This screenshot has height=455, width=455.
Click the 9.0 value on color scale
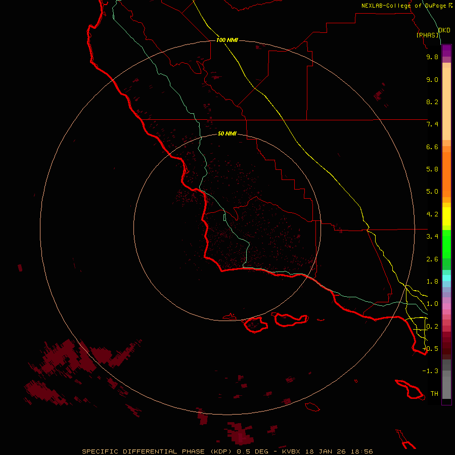pyautogui.click(x=432, y=79)
